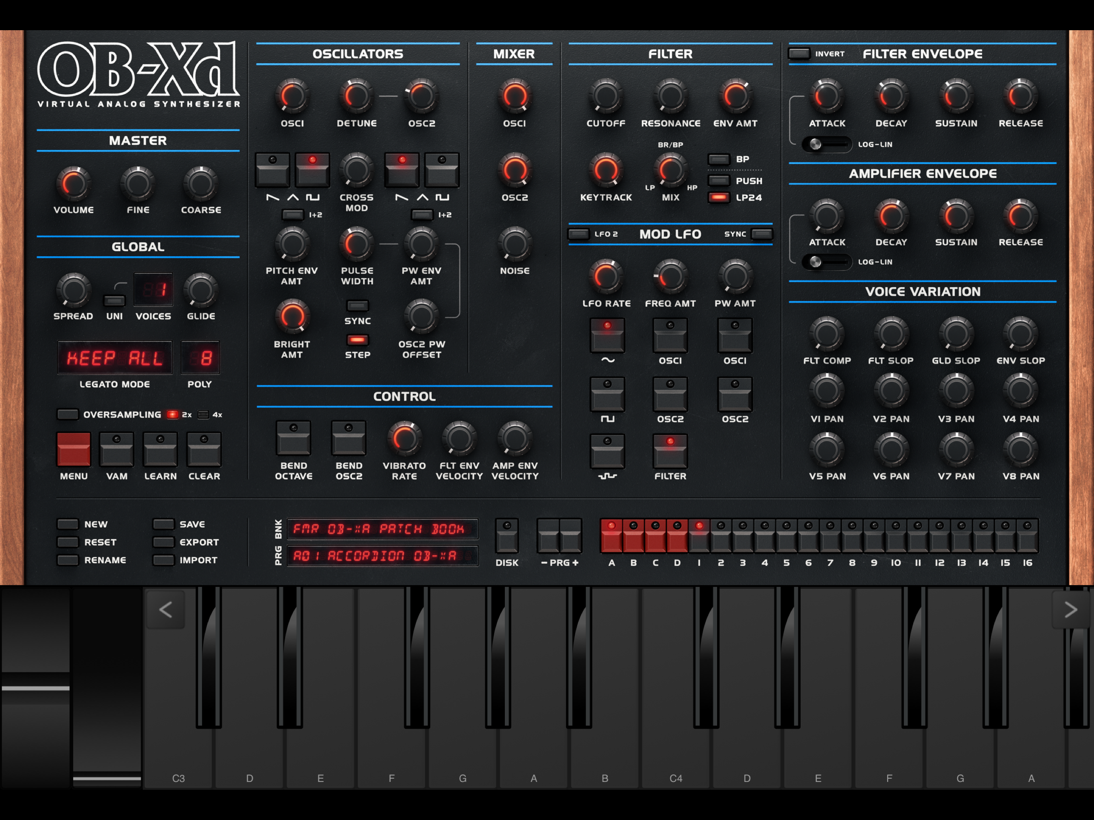Select program slot 16 button

click(1027, 535)
